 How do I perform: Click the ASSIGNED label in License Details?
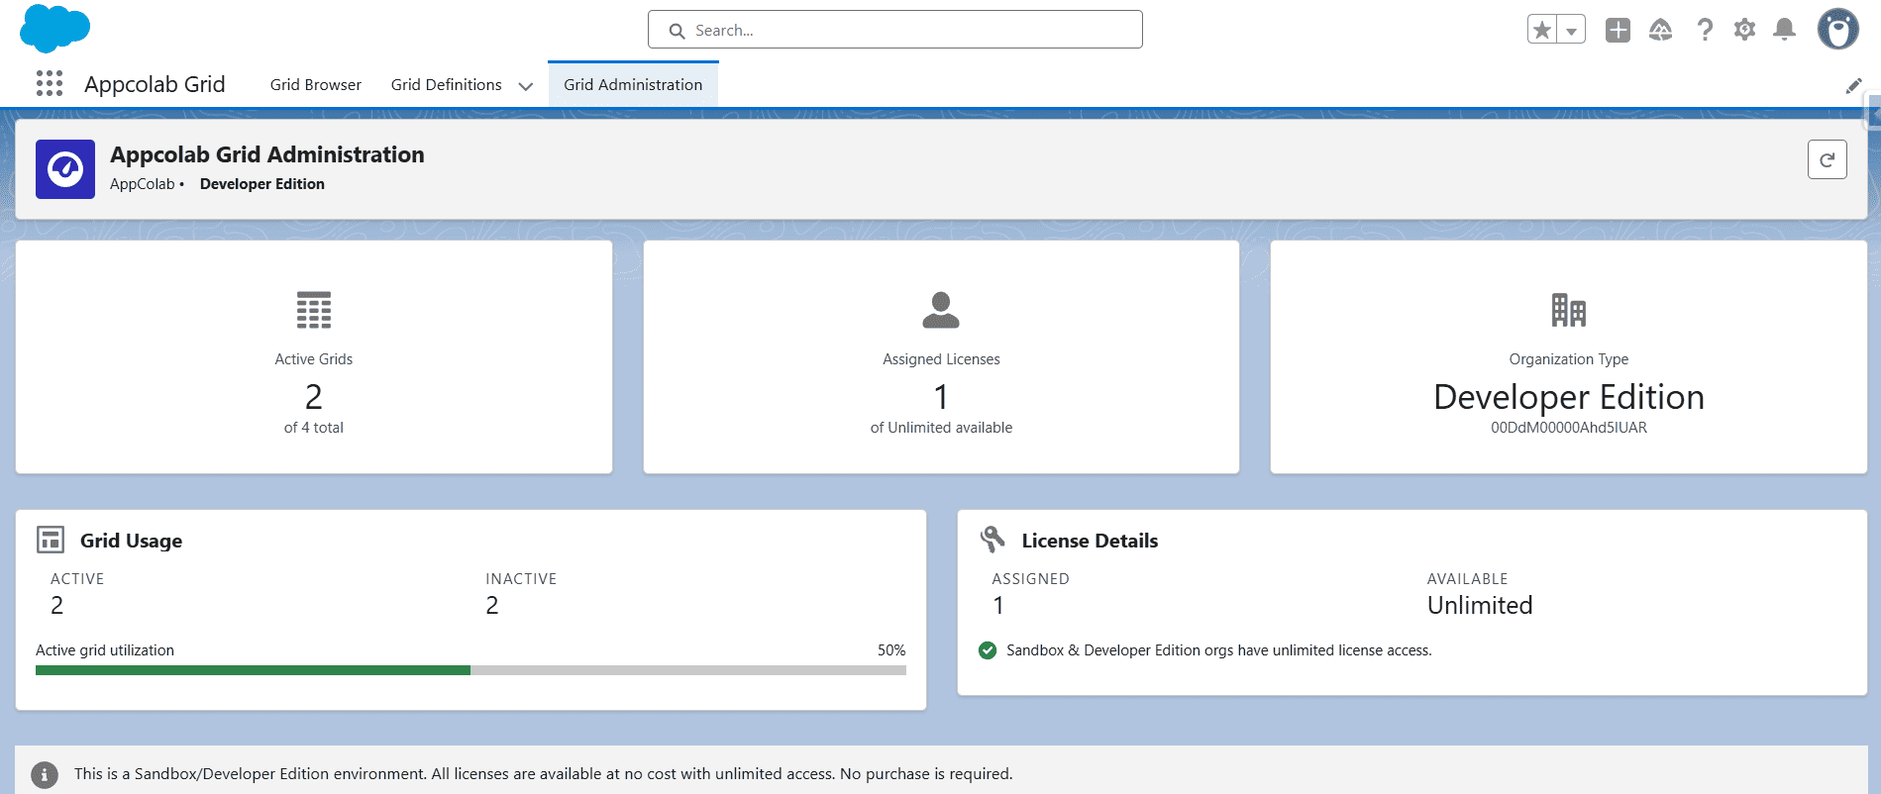click(1030, 579)
